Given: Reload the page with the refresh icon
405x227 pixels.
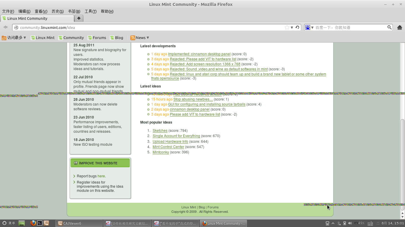Looking at the screenshot, I should pos(297,27).
